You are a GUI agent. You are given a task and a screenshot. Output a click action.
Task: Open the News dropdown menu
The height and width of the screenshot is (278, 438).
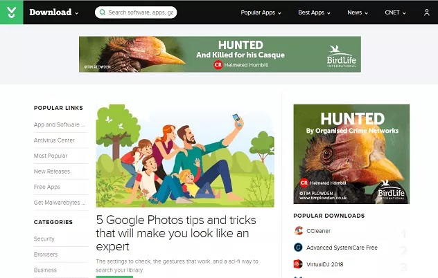pyautogui.click(x=358, y=12)
